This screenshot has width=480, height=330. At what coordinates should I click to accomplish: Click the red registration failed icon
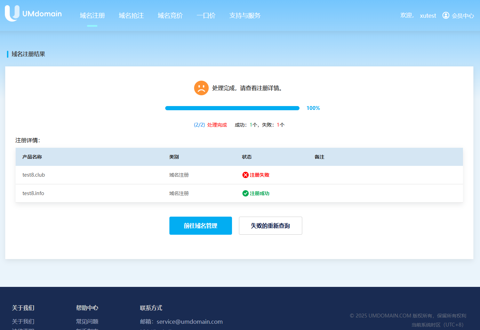(x=245, y=175)
